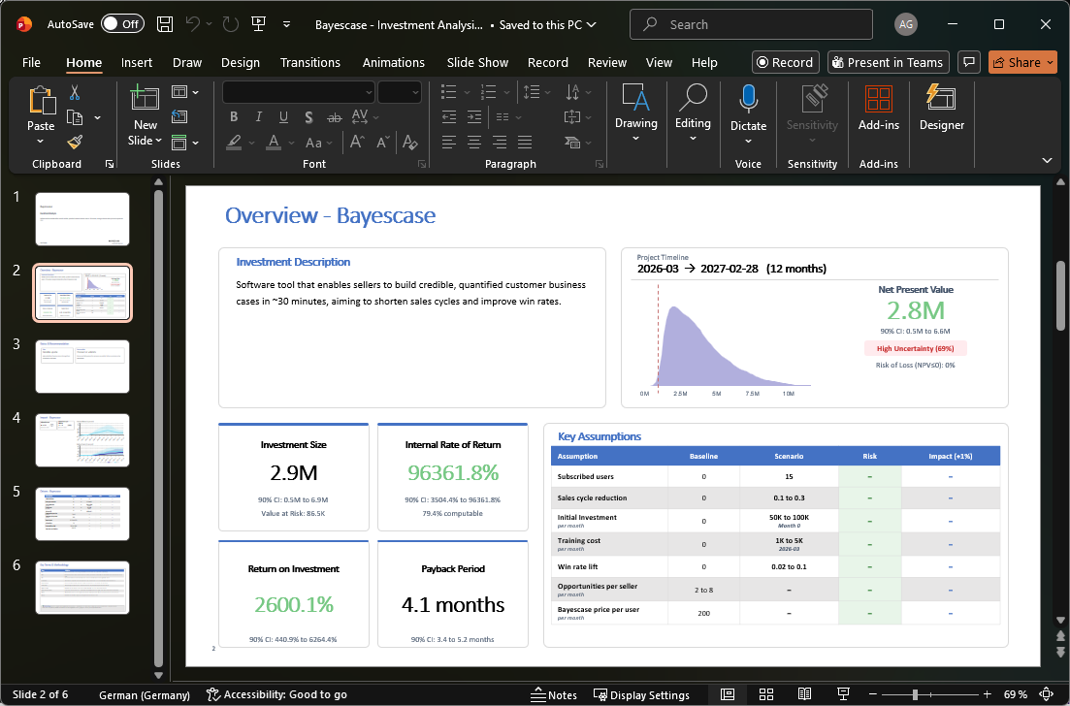Open the font name dropdown
The height and width of the screenshot is (706, 1070).
coord(369,92)
